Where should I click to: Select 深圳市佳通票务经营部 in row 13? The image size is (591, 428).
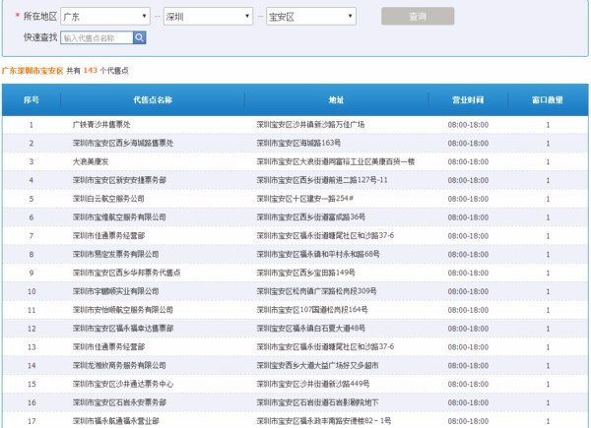point(108,346)
